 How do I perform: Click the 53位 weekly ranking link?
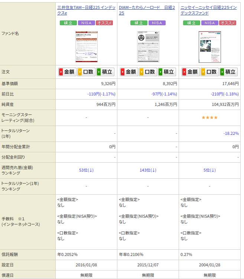point(86,170)
